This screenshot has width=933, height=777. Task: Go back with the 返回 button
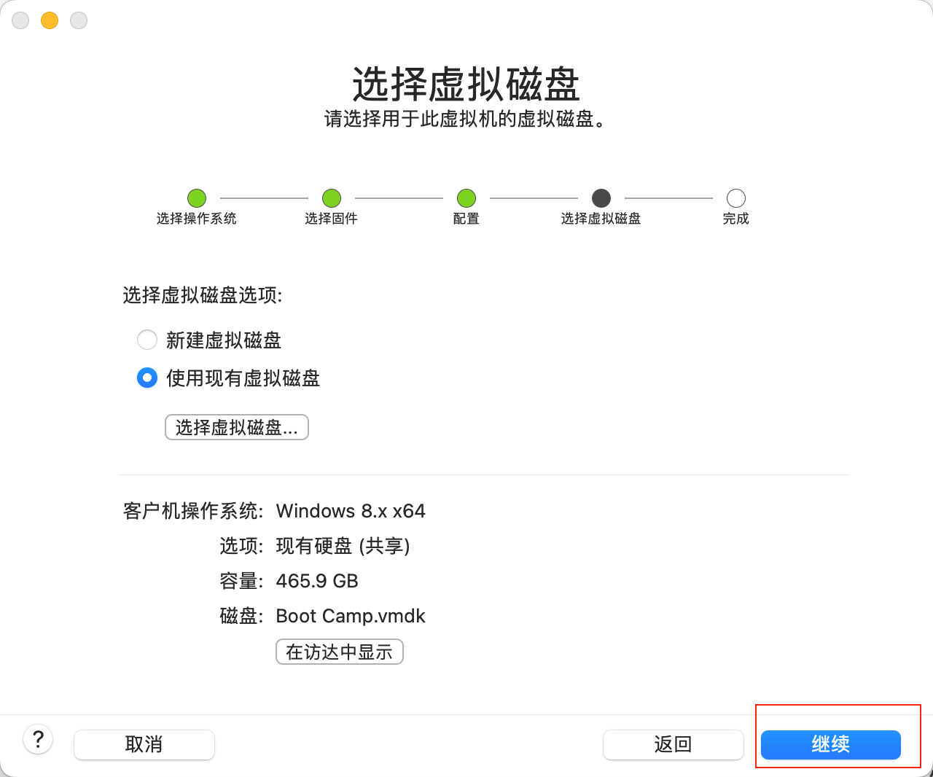click(x=674, y=744)
